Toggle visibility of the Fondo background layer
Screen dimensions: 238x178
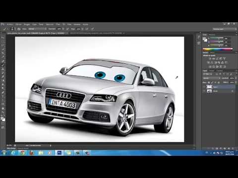pos(204,91)
